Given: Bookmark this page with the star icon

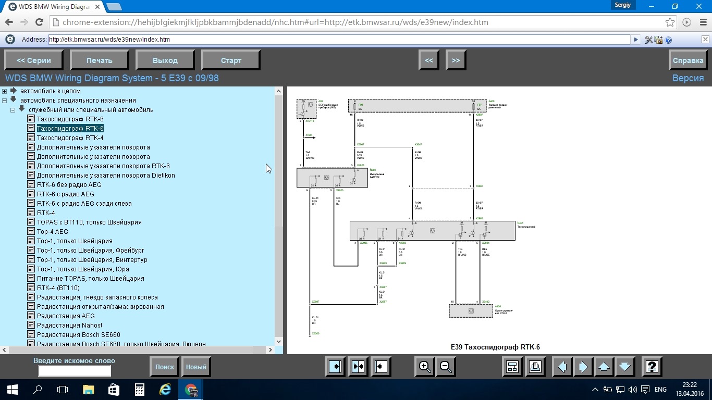Looking at the screenshot, I should (x=670, y=22).
